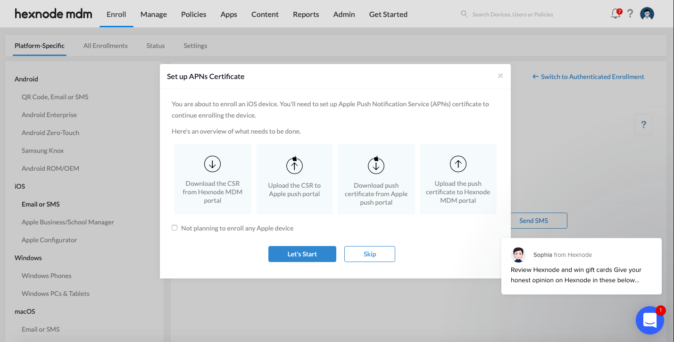
Task: Switch to the Settings tab
Action: click(x=195, y=46)
